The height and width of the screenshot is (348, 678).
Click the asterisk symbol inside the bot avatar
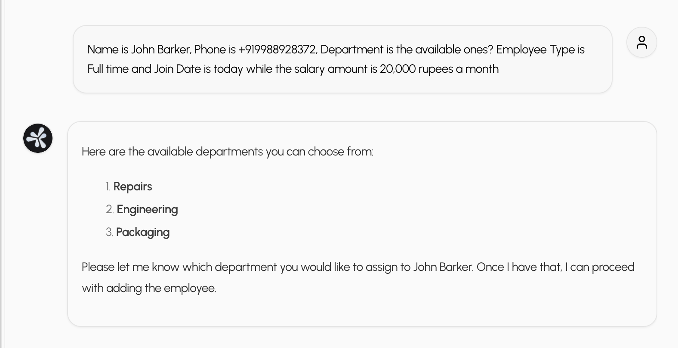(37, 138)
